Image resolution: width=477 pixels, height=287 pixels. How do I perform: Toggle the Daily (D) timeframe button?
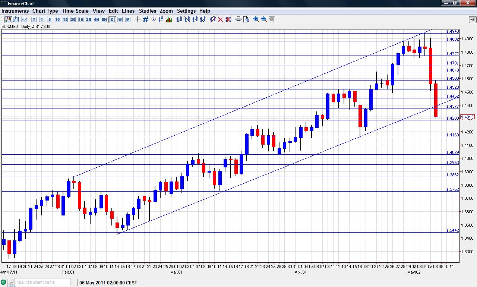coord(112,19)
